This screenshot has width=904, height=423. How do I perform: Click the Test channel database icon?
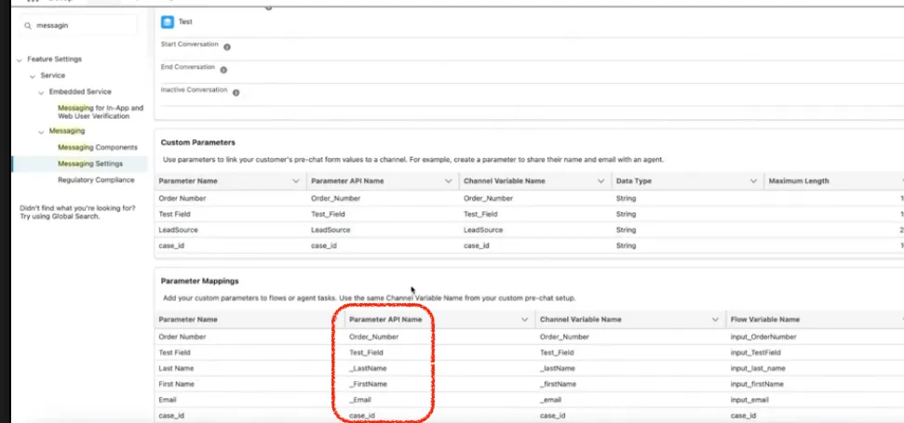coord(168,22)
